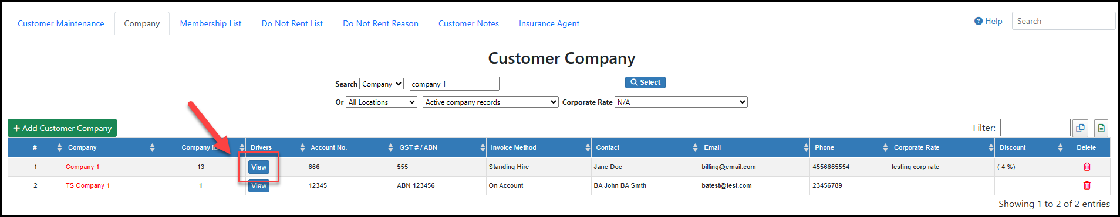
Task: Copy table using the copy icon
Action: click(1080, 128)
